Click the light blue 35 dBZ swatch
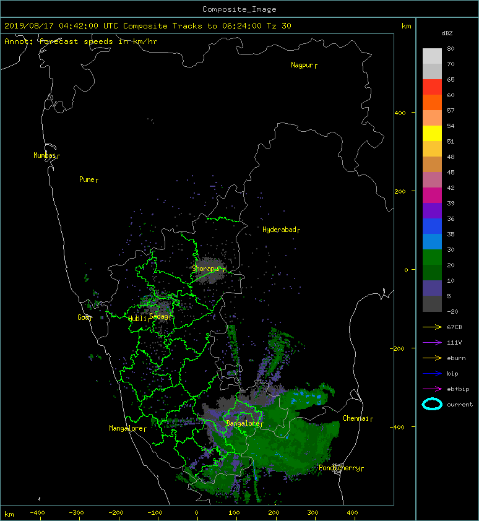Viewport: 479px width, 521px height. click(x=432, y=241)
